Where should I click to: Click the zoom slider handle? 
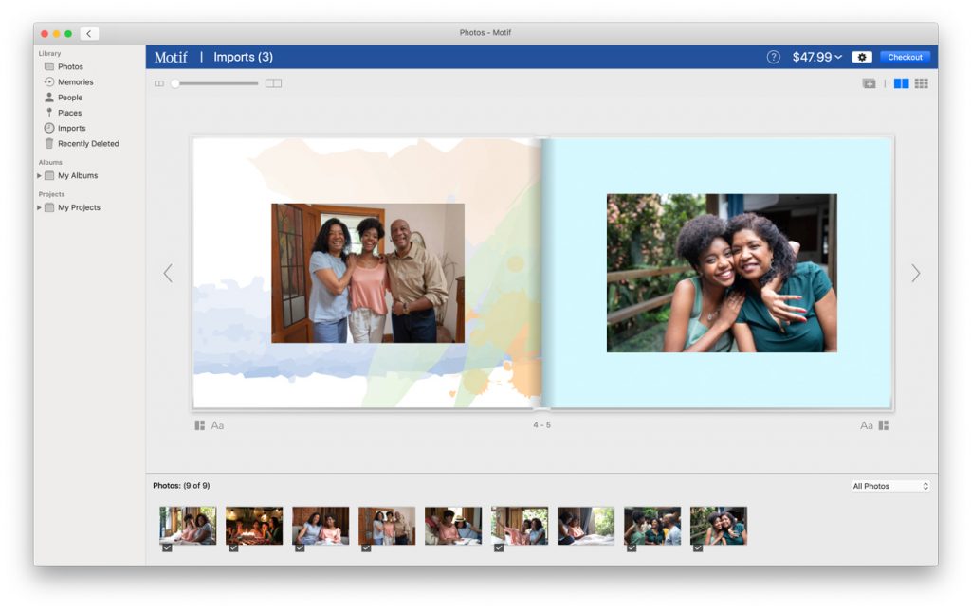coord(175,83)
